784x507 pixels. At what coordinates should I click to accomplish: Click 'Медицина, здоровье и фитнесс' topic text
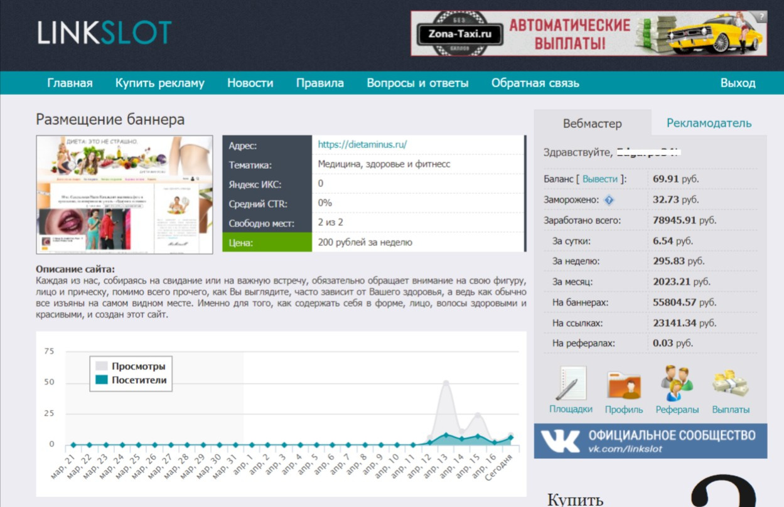tap(384, 164)
